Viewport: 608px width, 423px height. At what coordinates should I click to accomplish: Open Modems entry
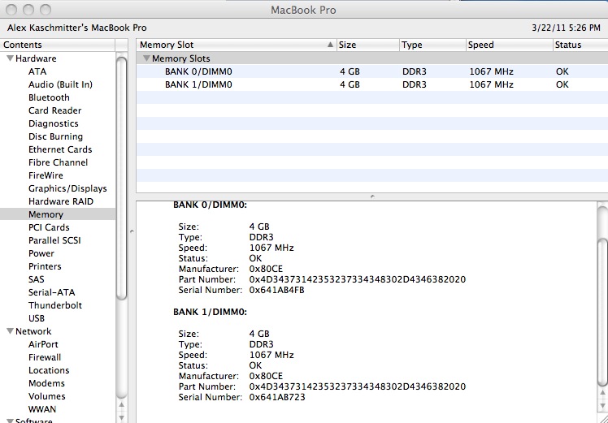(x=46, y=383)
